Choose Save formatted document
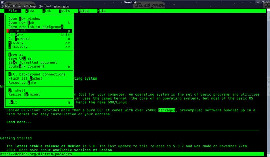270x157 pixels. (39, 62)
